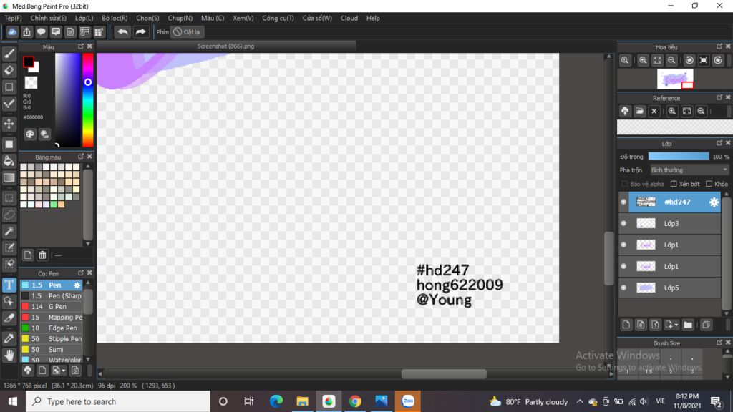
Task: Zoom in using Hoa tiêu navigator
Action: coord(643,60)
